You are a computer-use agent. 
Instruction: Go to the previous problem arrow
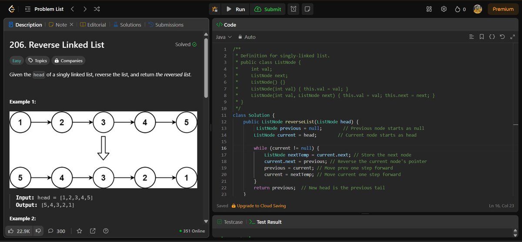[72, 9]
